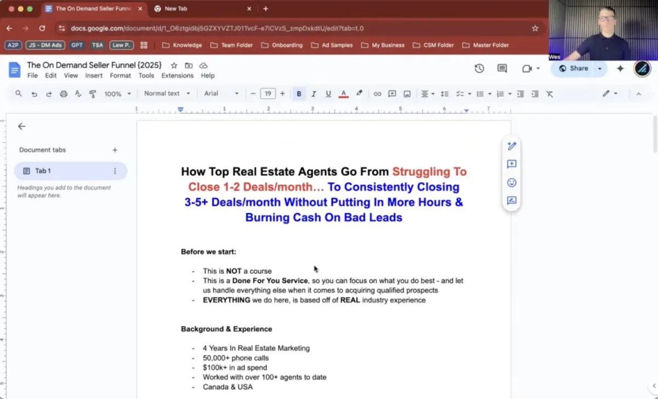The height and width of the screenshot is (399, 658).
Task: Open the File menu
Action: [33, 76]
